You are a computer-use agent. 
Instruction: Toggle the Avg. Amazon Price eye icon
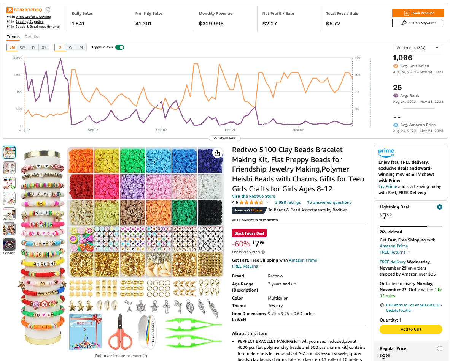point(396,125)
